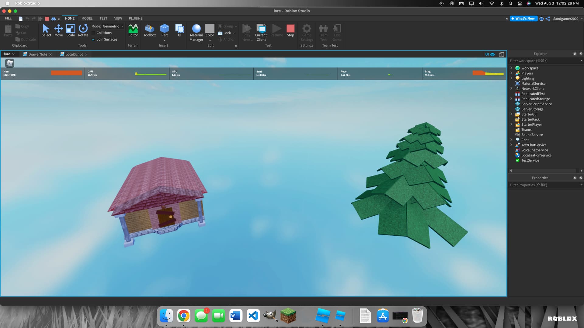This screenshot has height=328, width=584.
Task: Click the new file icon in quick access bar
Action: tap(21, 19)
